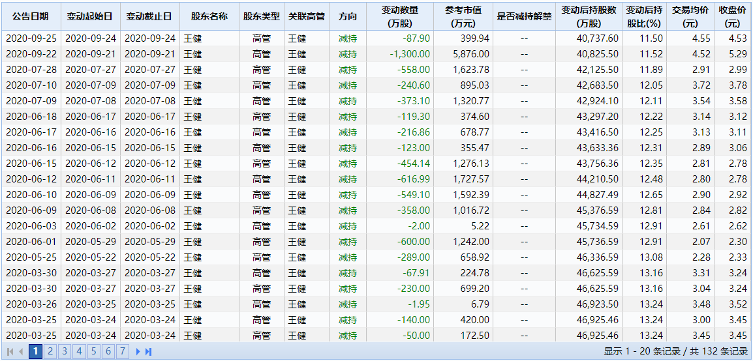Click the 关联高管 column header

point(307,16)
